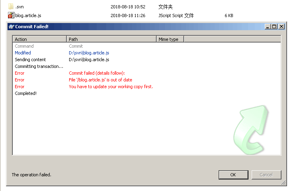291x191 pixels.
Task: Select the Sending content row
Action: pyautogui.click(x=147, y=60)
